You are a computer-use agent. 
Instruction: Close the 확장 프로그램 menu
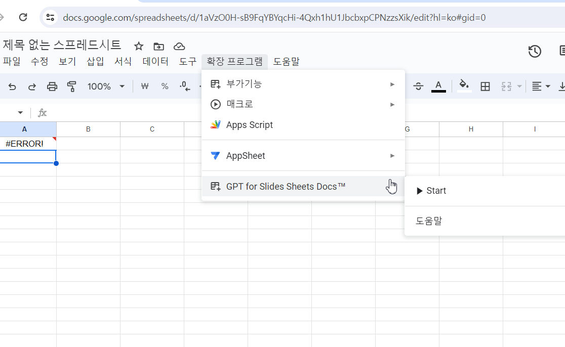click(x=234, y=62)
